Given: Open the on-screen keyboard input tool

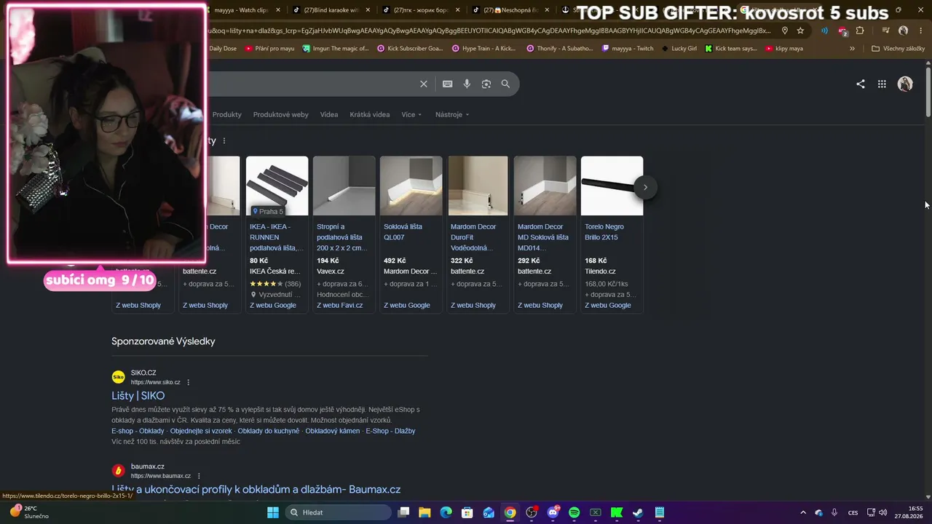Looking at the screenshot, I should [x=448, y=84].
